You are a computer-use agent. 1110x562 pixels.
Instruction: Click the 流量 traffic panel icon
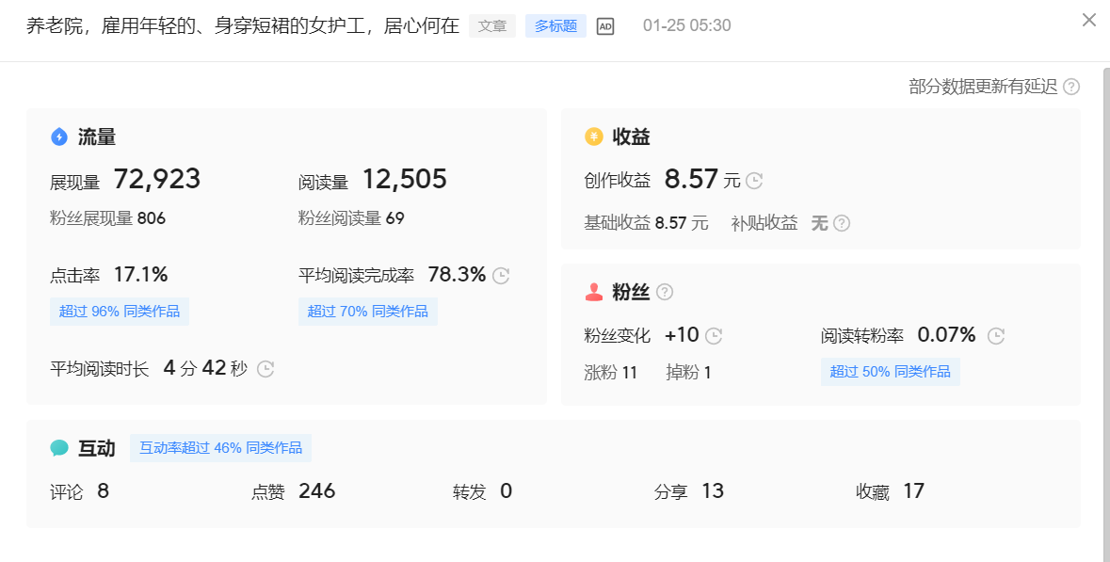[58, 136]
